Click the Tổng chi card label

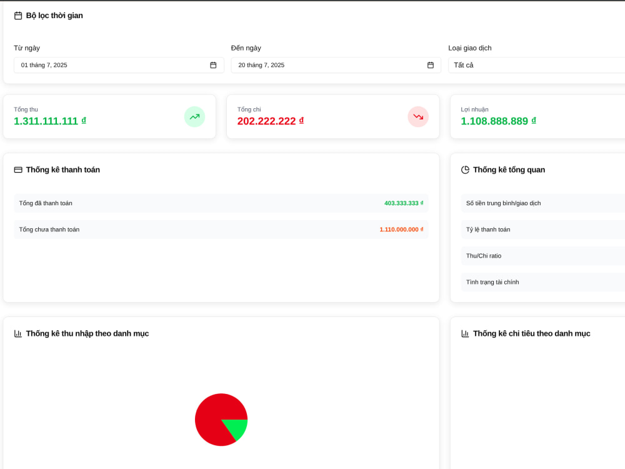point(249,109)
